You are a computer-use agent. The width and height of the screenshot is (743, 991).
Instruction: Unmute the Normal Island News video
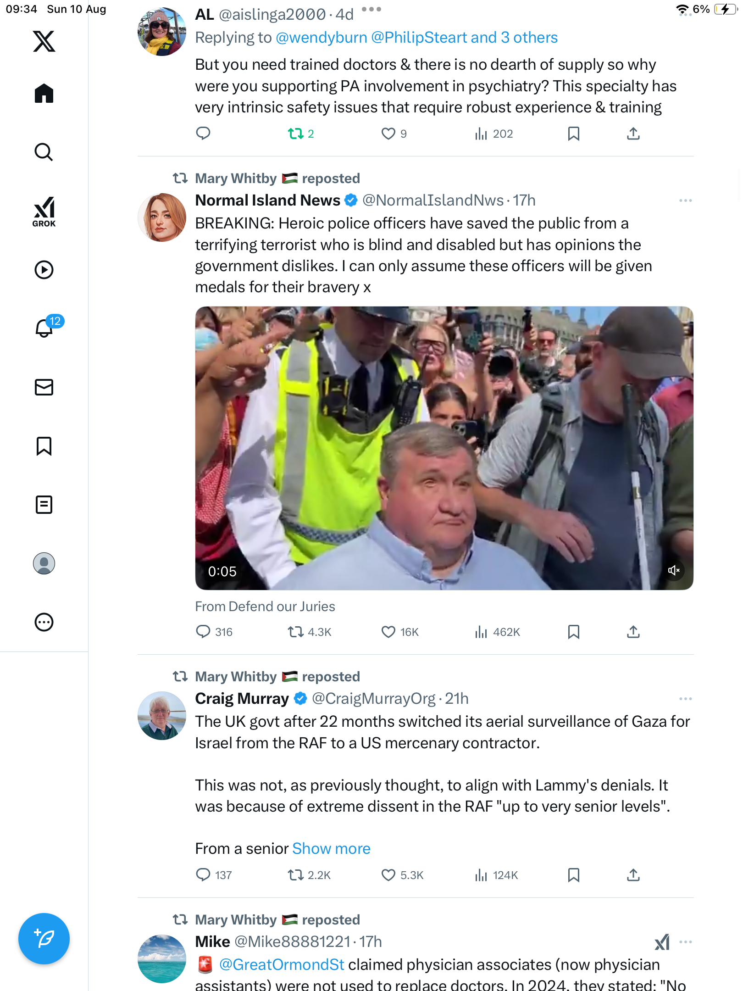coord(674,570)
